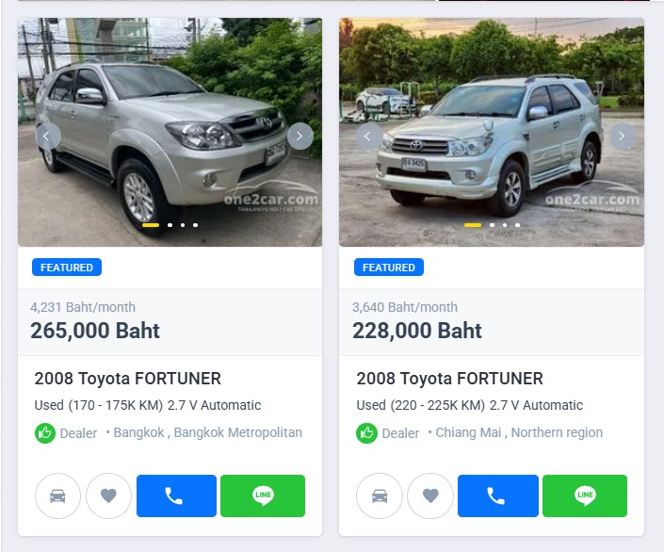Screen dimensions: 664x552
Task: Jump to second photo dot on Bangkok car
Action: point(170,225)
